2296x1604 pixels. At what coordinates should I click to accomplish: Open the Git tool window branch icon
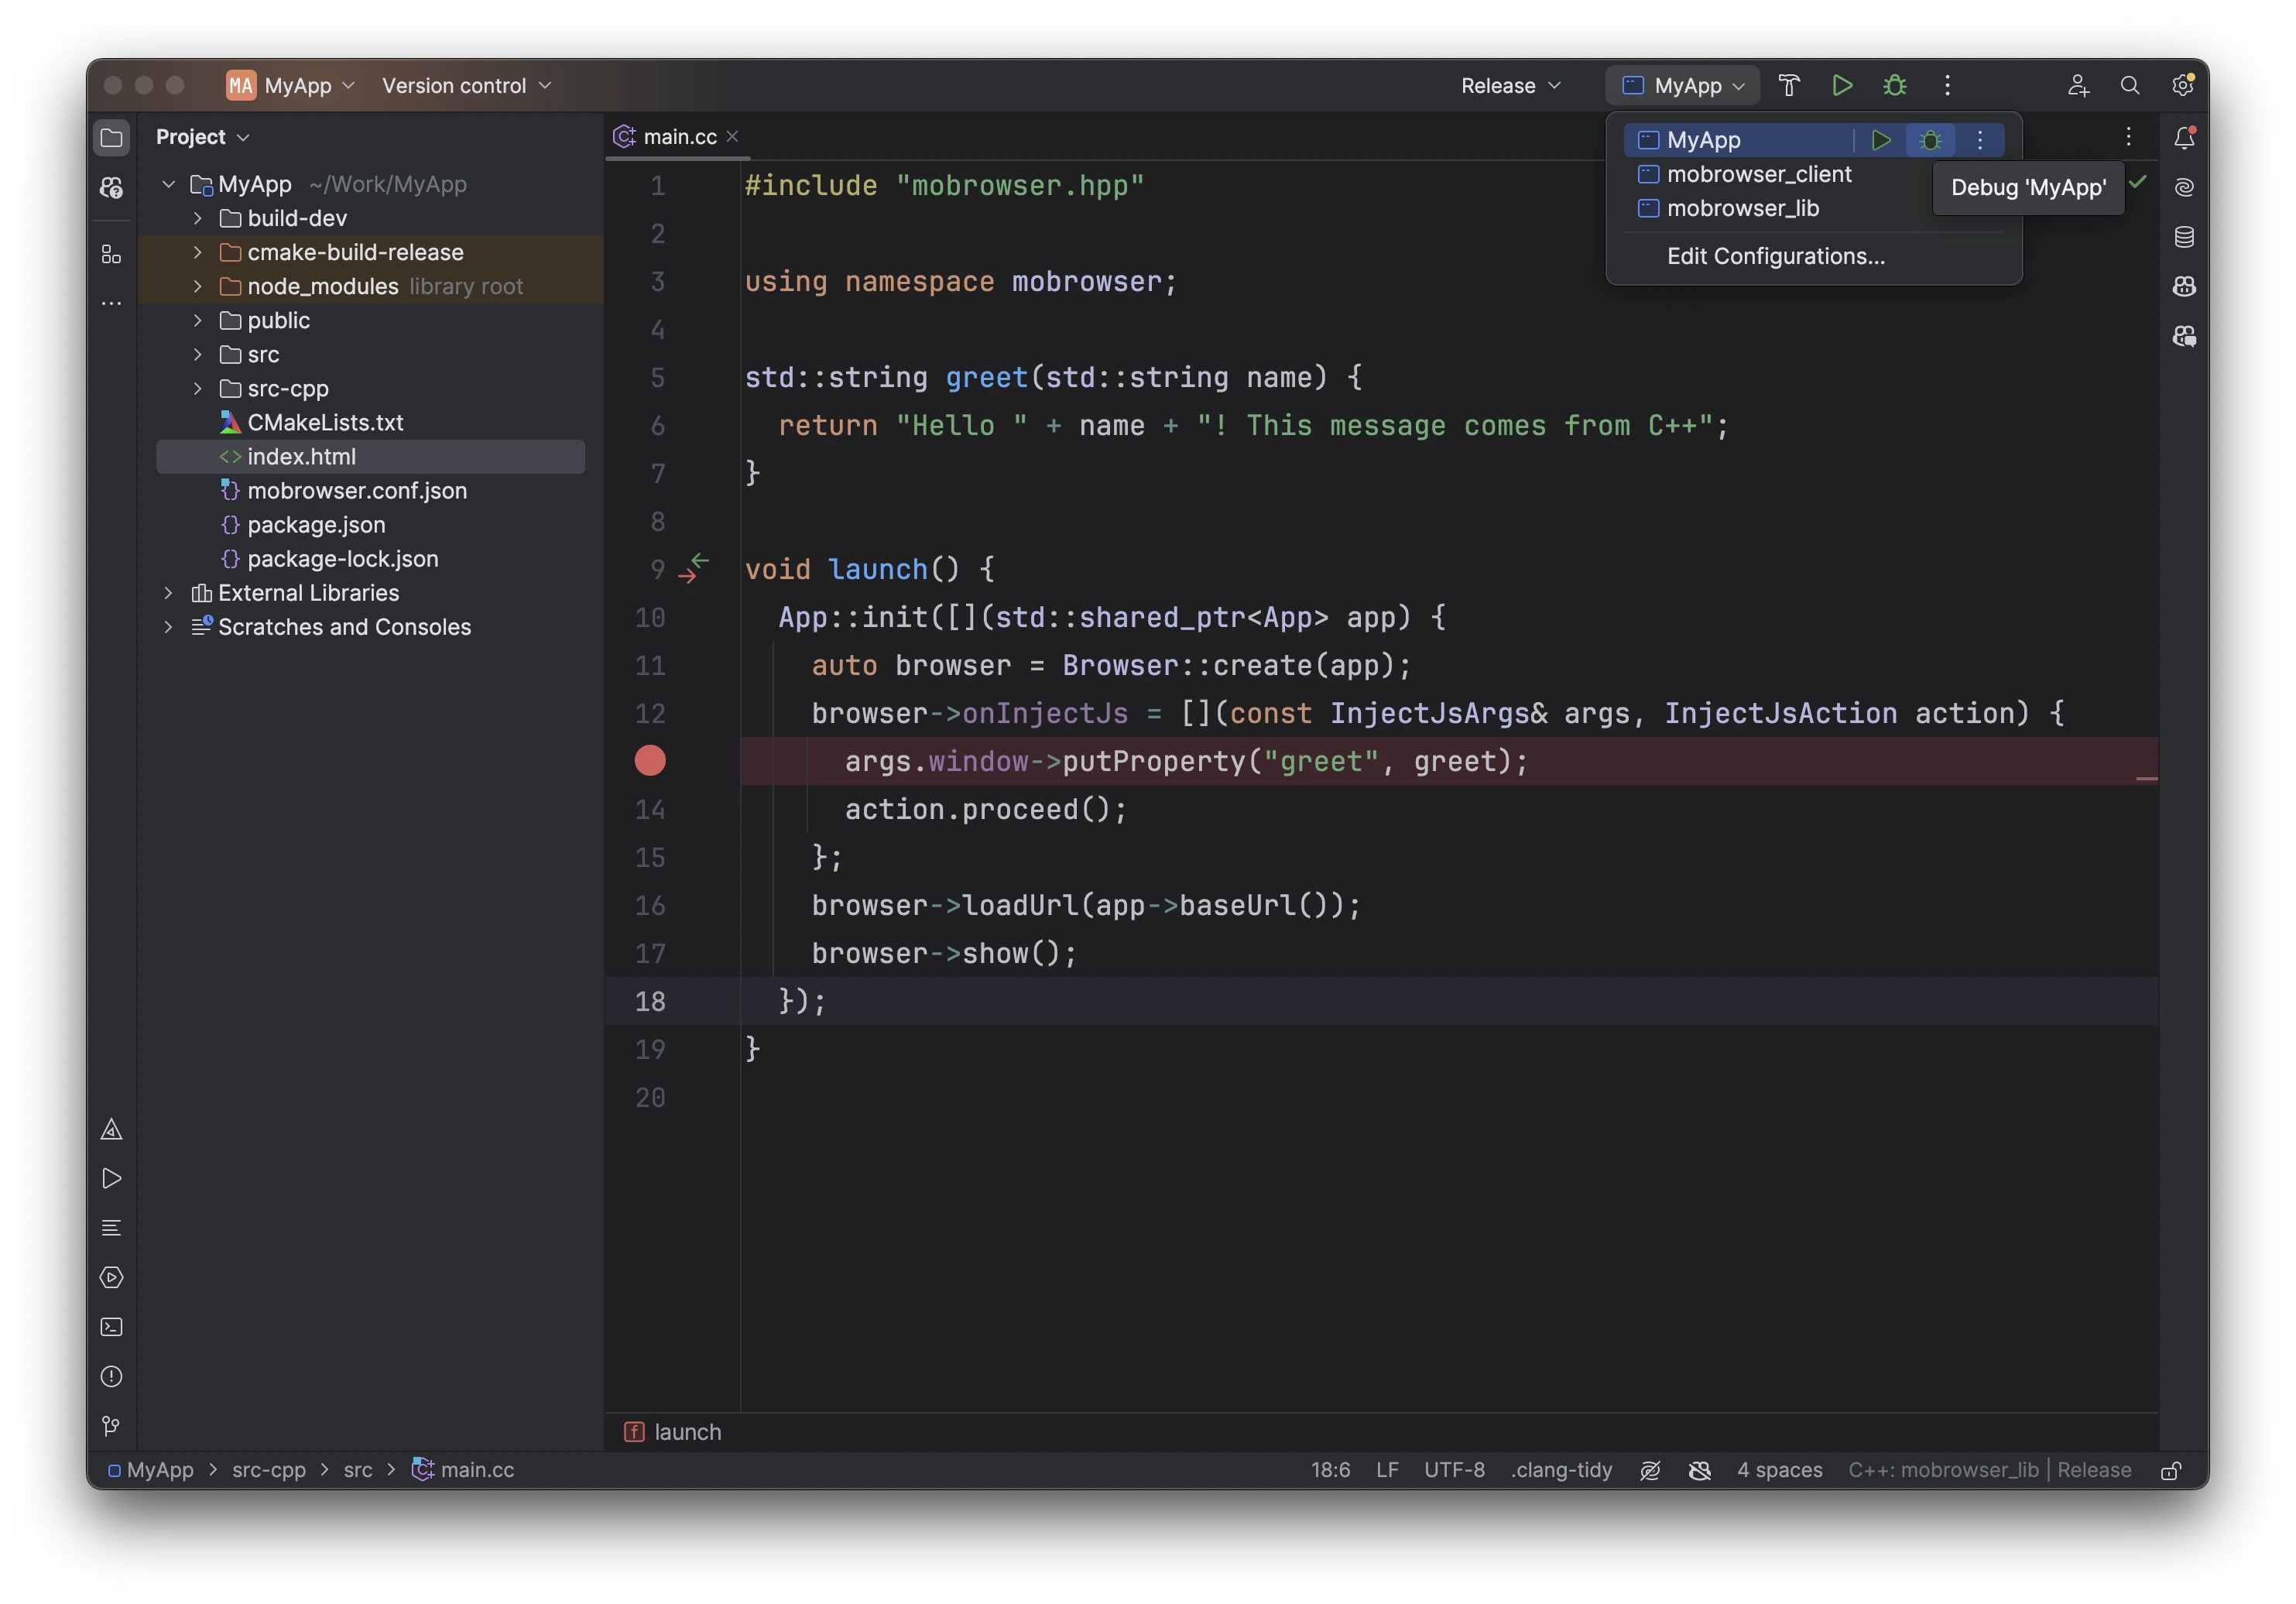pyautogui.click(x=111, y=1426)
